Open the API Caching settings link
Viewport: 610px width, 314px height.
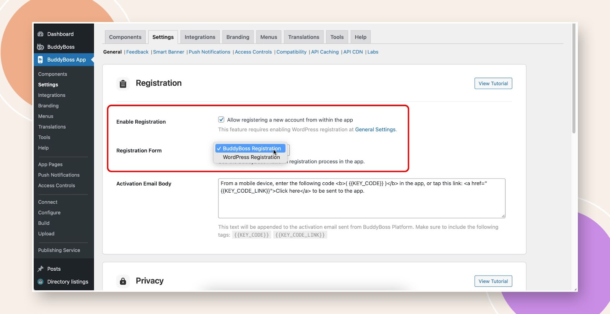(325, 52)
